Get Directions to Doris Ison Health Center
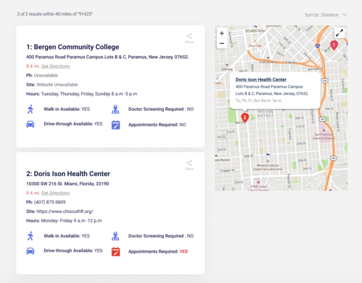 [55, 193]
